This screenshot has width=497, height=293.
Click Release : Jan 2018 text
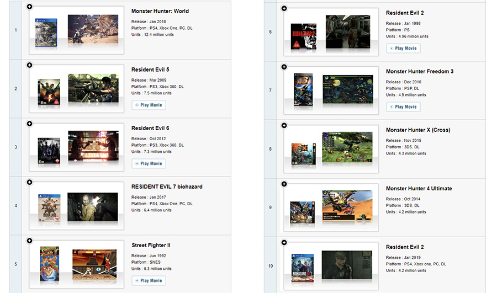tap(149, 22)
